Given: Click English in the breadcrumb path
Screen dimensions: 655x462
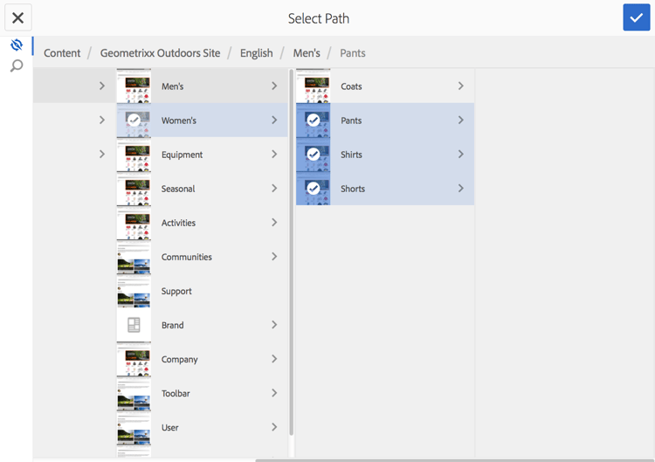Looking at the screenshot, I should [x=256, y=53].
